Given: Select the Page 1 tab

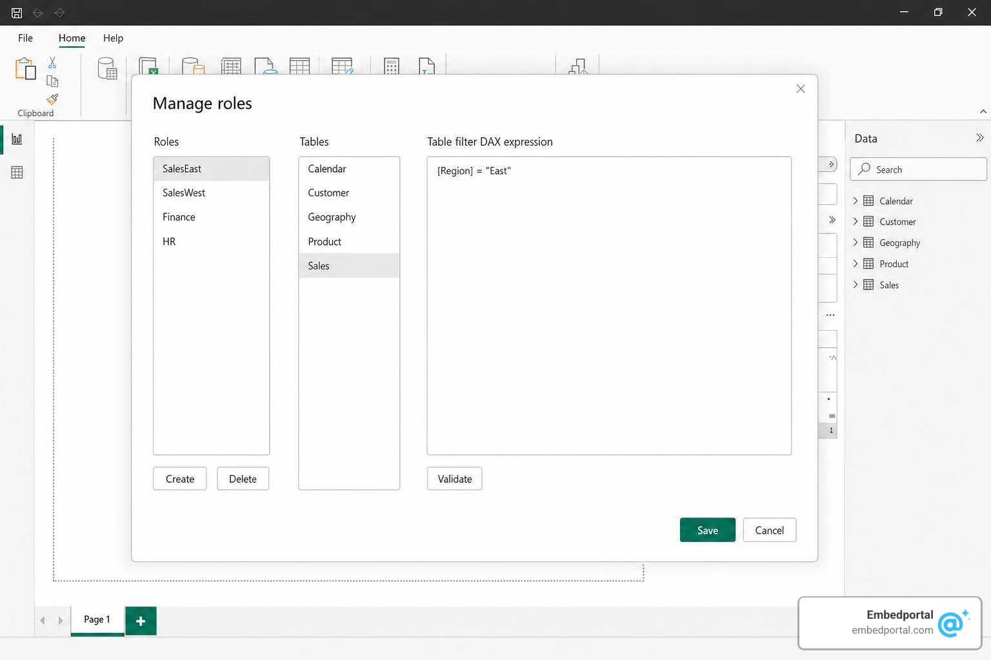Looking at the screenshot, I should (97, 619).
